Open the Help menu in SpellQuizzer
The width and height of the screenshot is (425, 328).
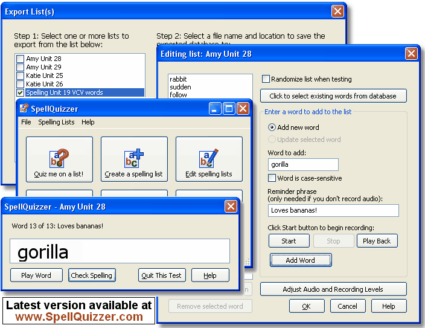pos(88,122)
